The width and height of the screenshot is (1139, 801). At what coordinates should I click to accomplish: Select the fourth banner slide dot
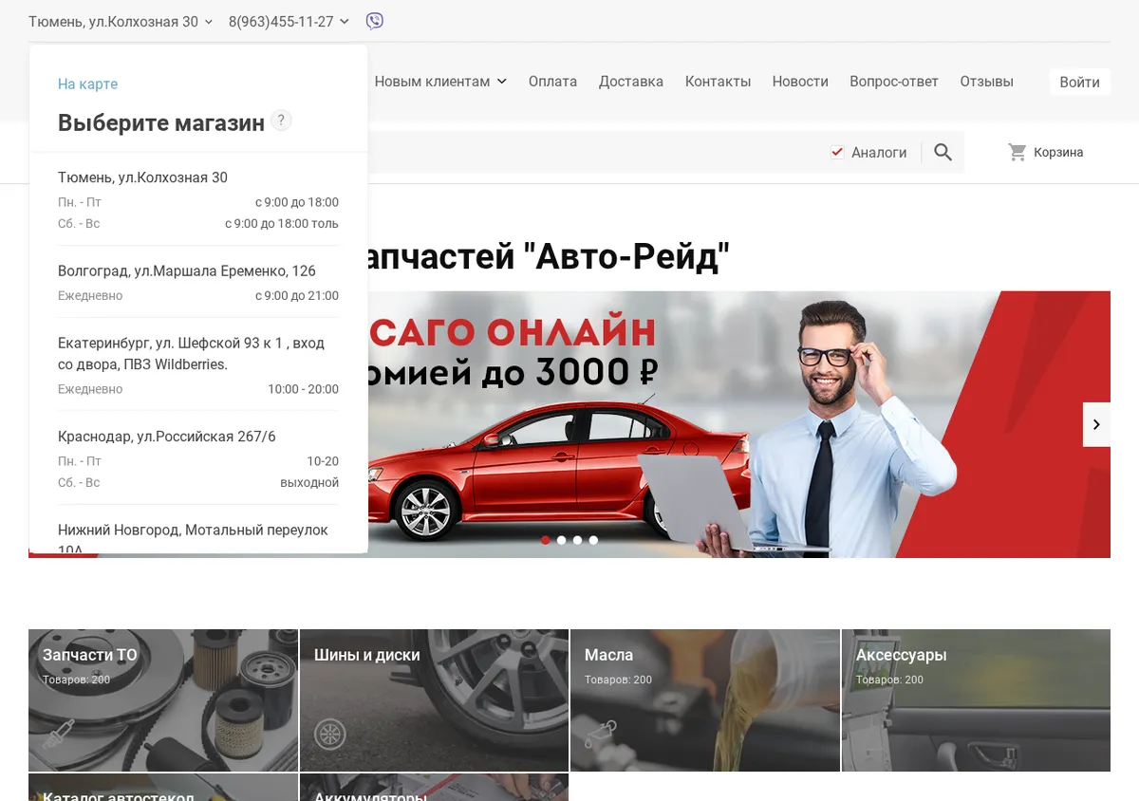pyautogui.click(x=593, y=540)
